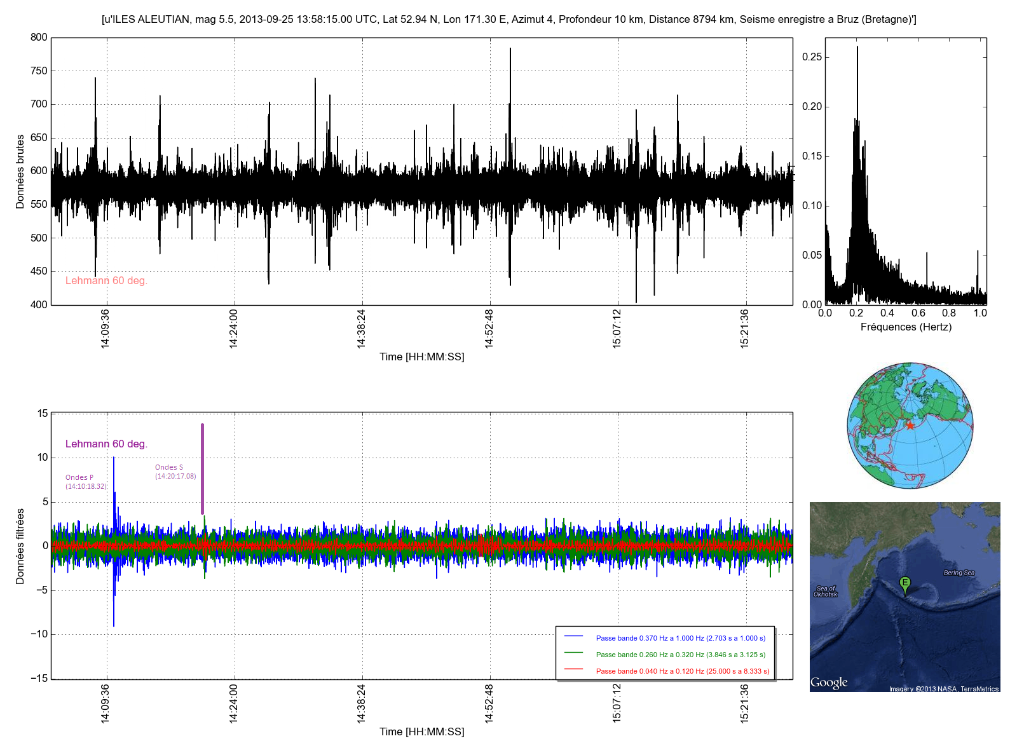This screenshot has height=755, width=1017.
Task: Click the green E marker on the satellite map
Action: click(905, 583)
